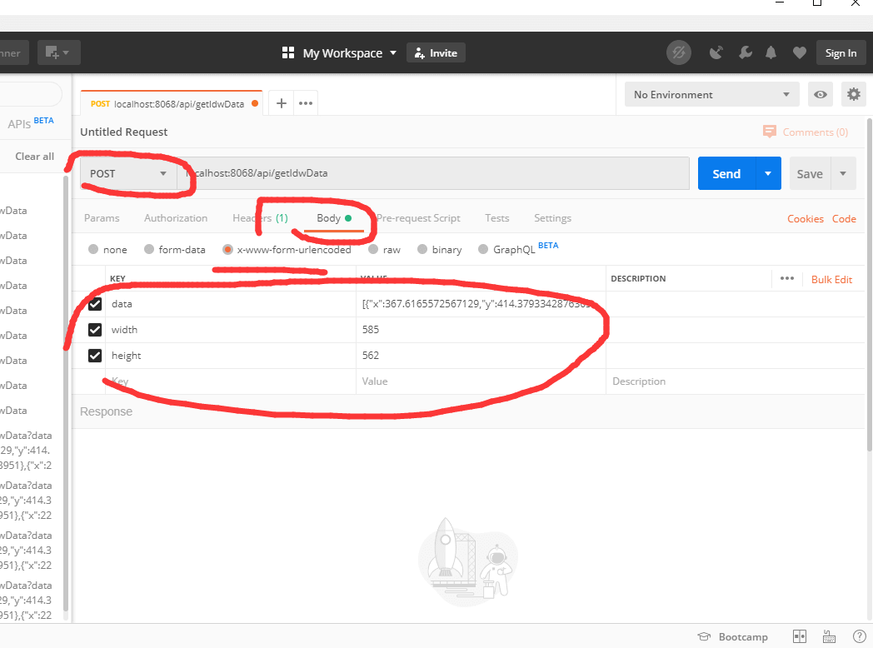873x648 pixels.
Task: Open the help question mark icon
Action: coord(859,636)
